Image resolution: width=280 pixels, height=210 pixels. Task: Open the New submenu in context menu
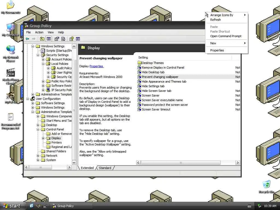point(226,43)
